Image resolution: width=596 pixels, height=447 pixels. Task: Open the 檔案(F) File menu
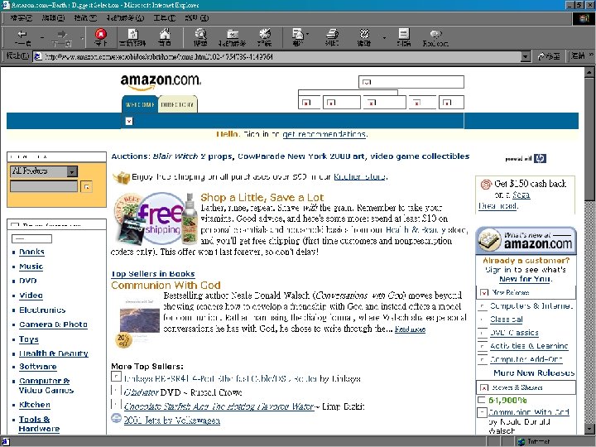pyautogui.click(x=21, y=18)
